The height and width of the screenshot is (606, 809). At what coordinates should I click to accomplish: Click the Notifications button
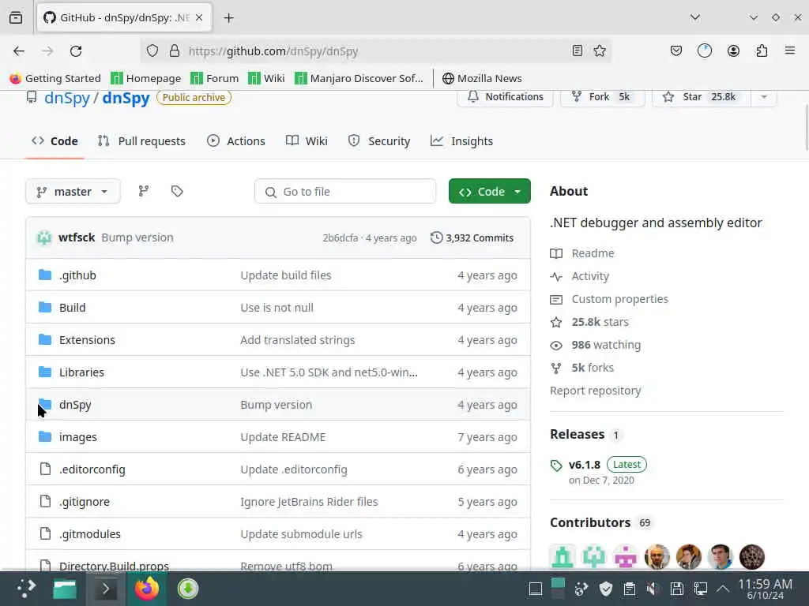pyautogui.click(x=505, y=97)
